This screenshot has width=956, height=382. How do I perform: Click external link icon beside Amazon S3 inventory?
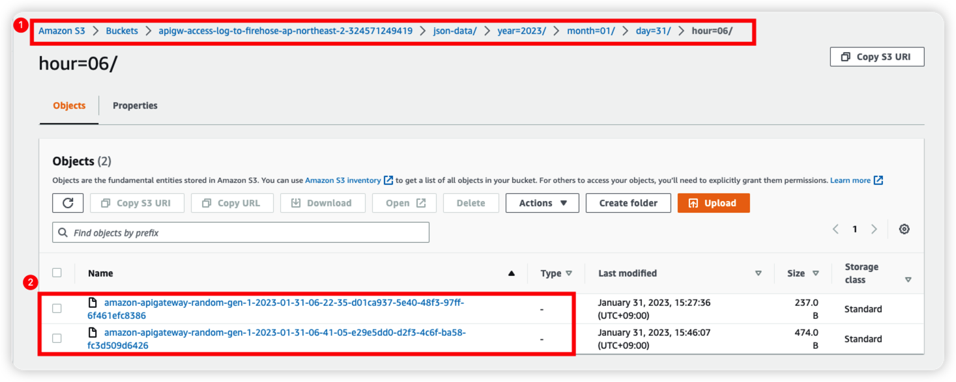pos(388,180)
